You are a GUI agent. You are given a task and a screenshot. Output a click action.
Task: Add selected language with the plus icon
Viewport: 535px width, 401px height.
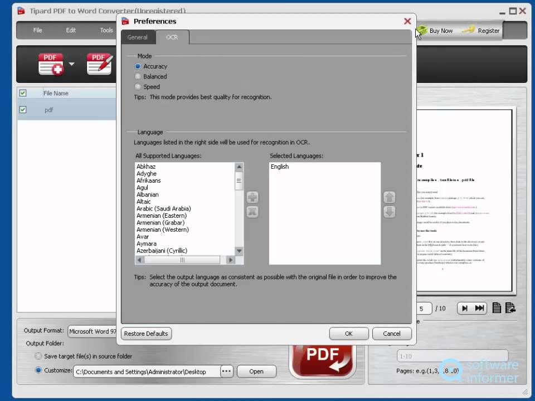click(252, 197)
